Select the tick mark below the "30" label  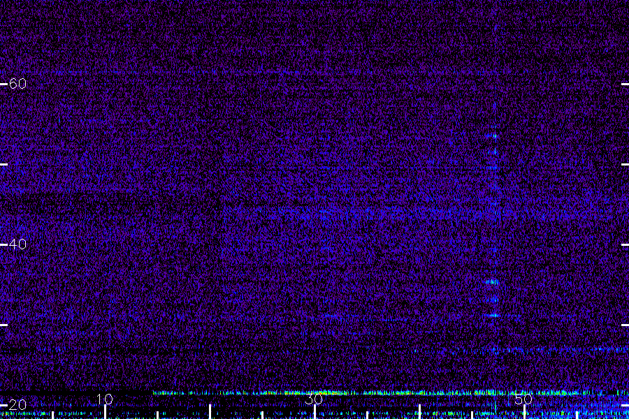(x=314, y=412)
